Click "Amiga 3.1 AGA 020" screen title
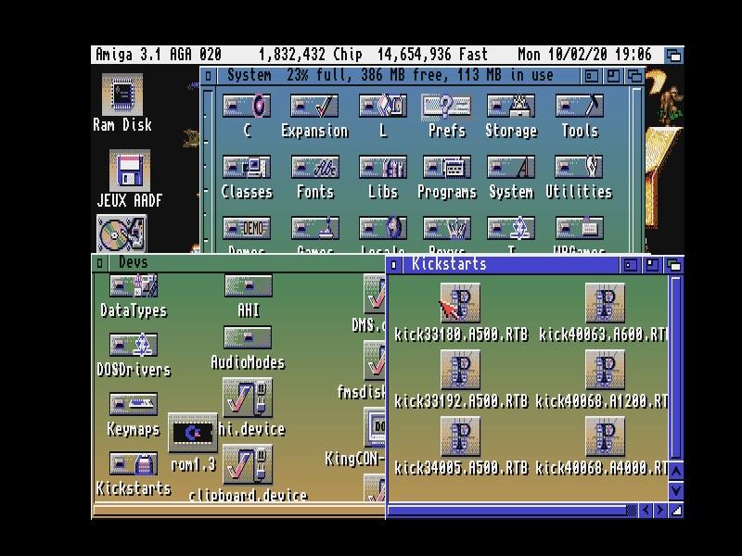 pyautogui.click(x=159, y=55)
